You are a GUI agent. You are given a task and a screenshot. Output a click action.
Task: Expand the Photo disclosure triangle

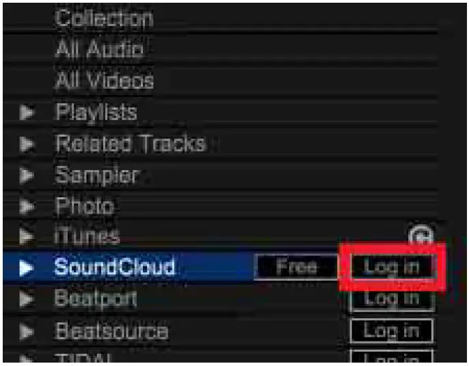coord(27,206)
